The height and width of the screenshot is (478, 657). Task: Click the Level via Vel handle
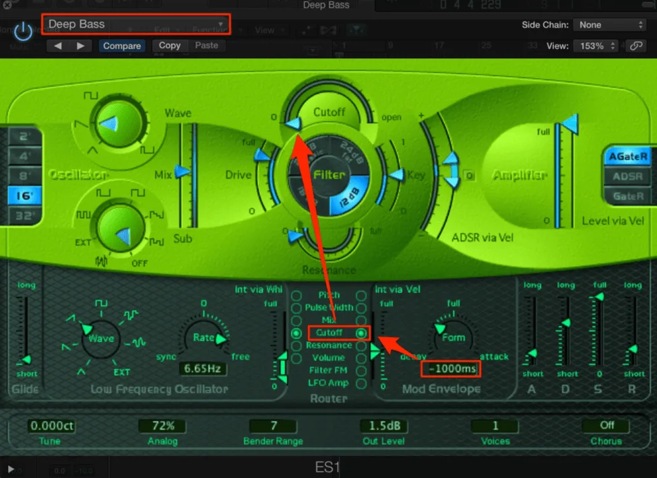570,123
